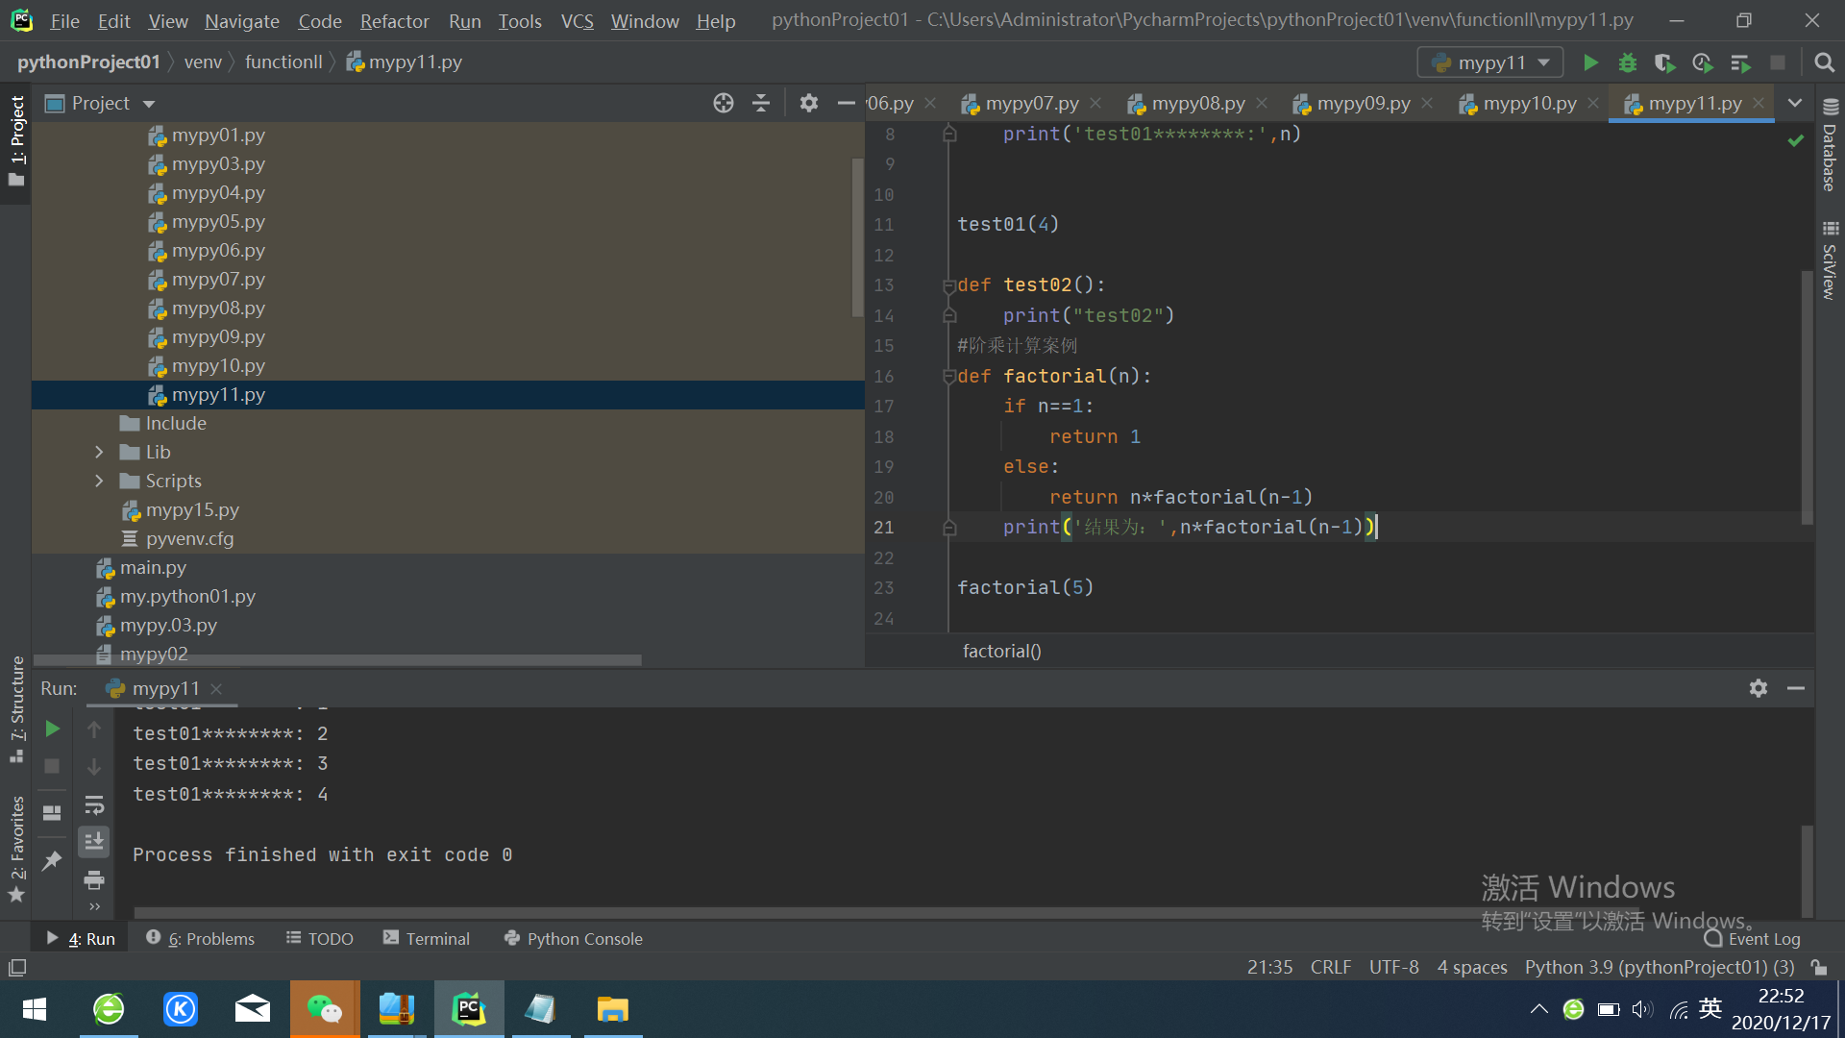Print the console output with the printer icon

[94, 879]
